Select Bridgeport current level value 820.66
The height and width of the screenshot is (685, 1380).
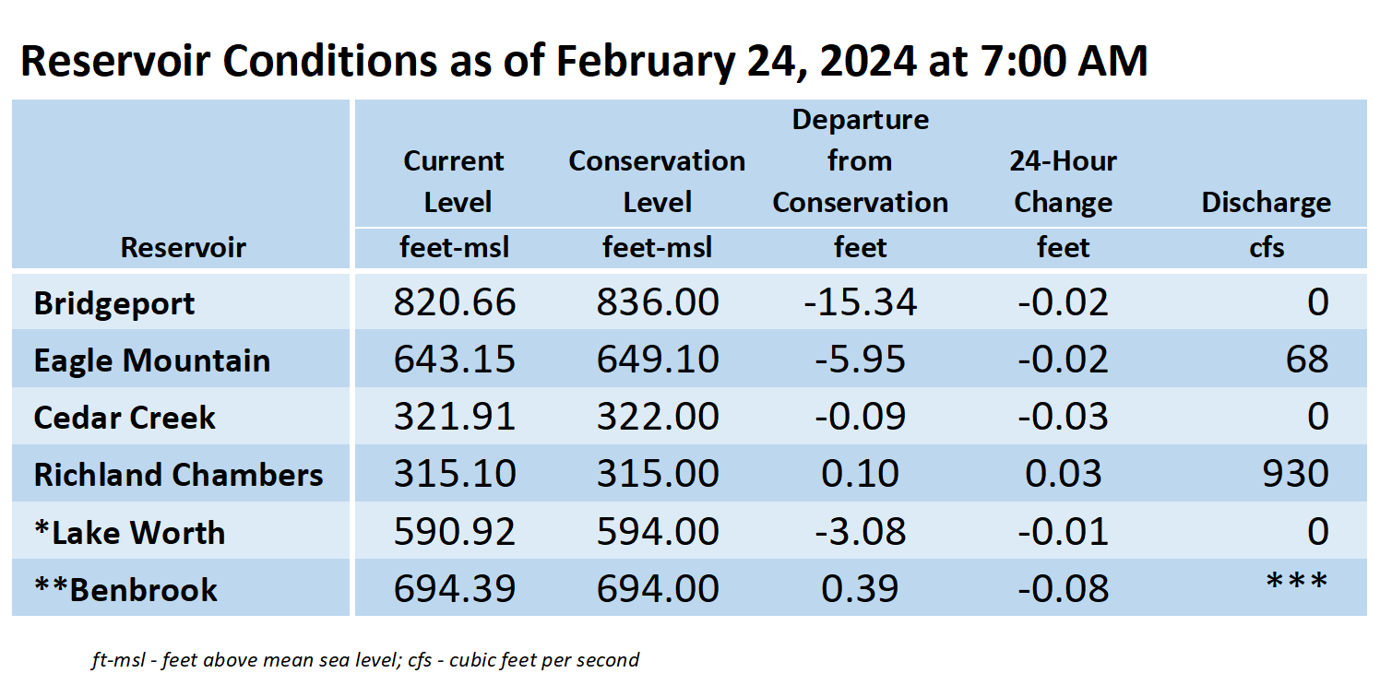coord(455,302)
